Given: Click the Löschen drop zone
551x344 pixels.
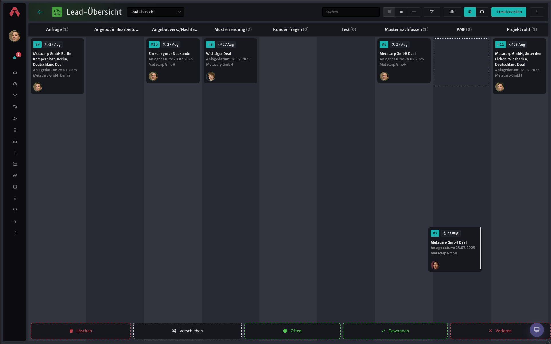Looking at the screenshot, I should pyautogui.click(x=81, y=331).
